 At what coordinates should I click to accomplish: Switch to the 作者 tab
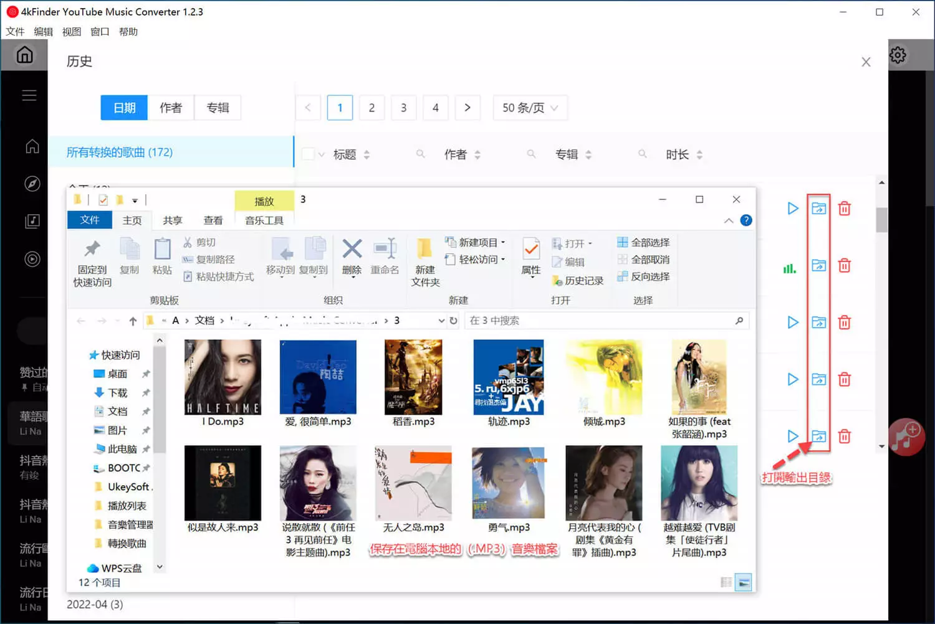171,108
